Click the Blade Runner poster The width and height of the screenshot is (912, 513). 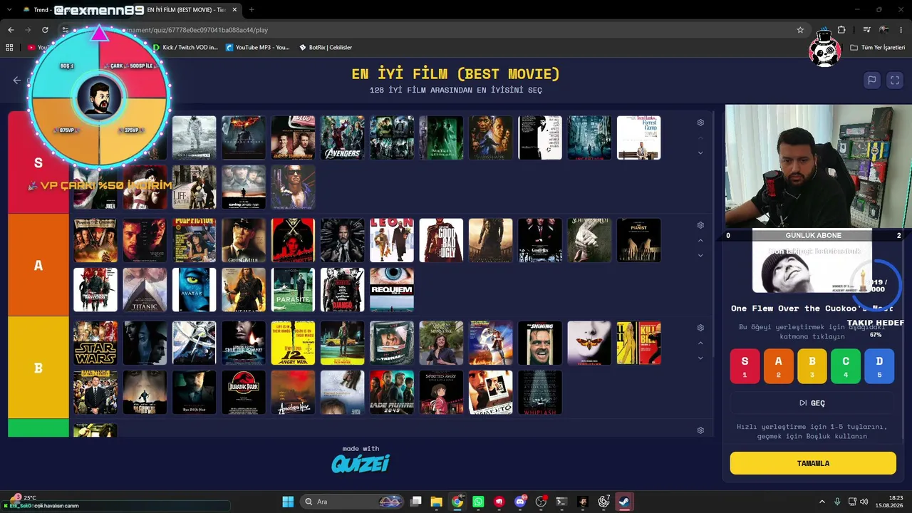click(x=392, y=393)
